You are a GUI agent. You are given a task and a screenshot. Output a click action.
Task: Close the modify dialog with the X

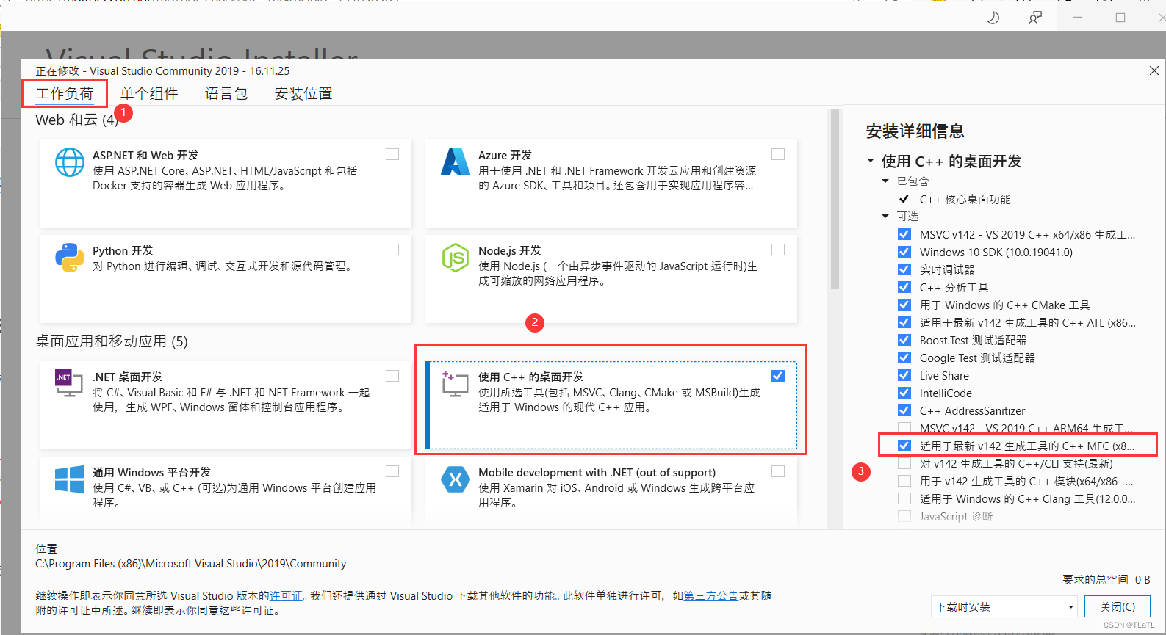[x=1154, y=70]
